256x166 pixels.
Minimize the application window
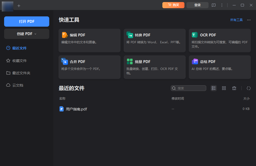234,5
